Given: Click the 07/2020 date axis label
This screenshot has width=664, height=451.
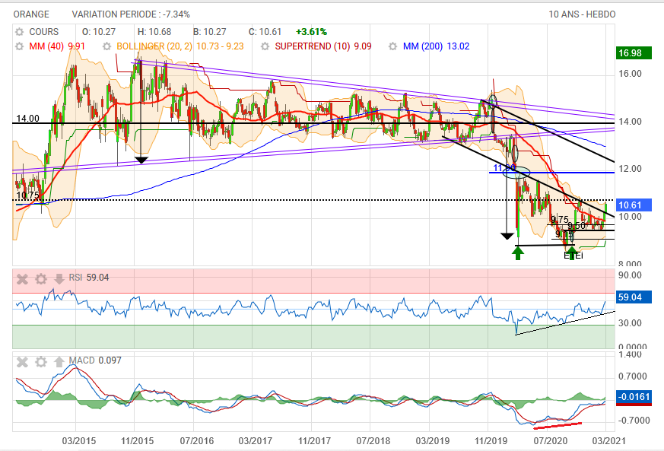Looking at the screenshot, I should tap(550, 441).
